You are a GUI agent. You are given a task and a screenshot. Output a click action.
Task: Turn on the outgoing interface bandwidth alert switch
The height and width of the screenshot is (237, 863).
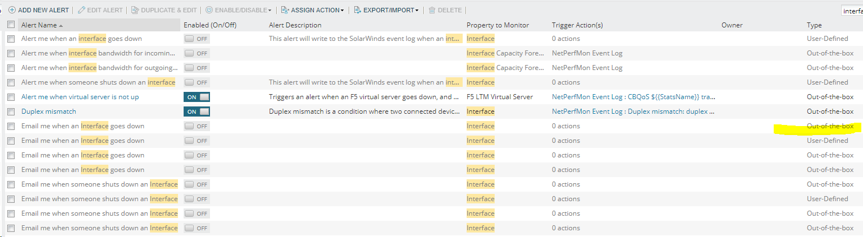[x=197, y=68]
